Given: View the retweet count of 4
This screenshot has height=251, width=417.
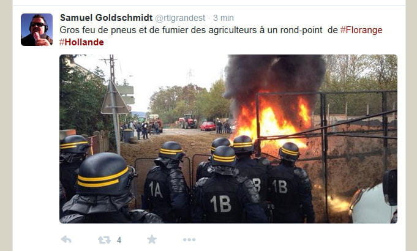Looking at the screenshot, I should [119, 241].
